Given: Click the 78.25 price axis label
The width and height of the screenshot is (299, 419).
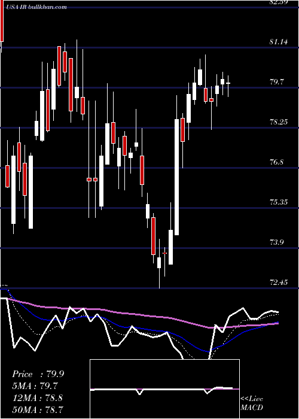Looking at the screenshot, I should point(279,122).
